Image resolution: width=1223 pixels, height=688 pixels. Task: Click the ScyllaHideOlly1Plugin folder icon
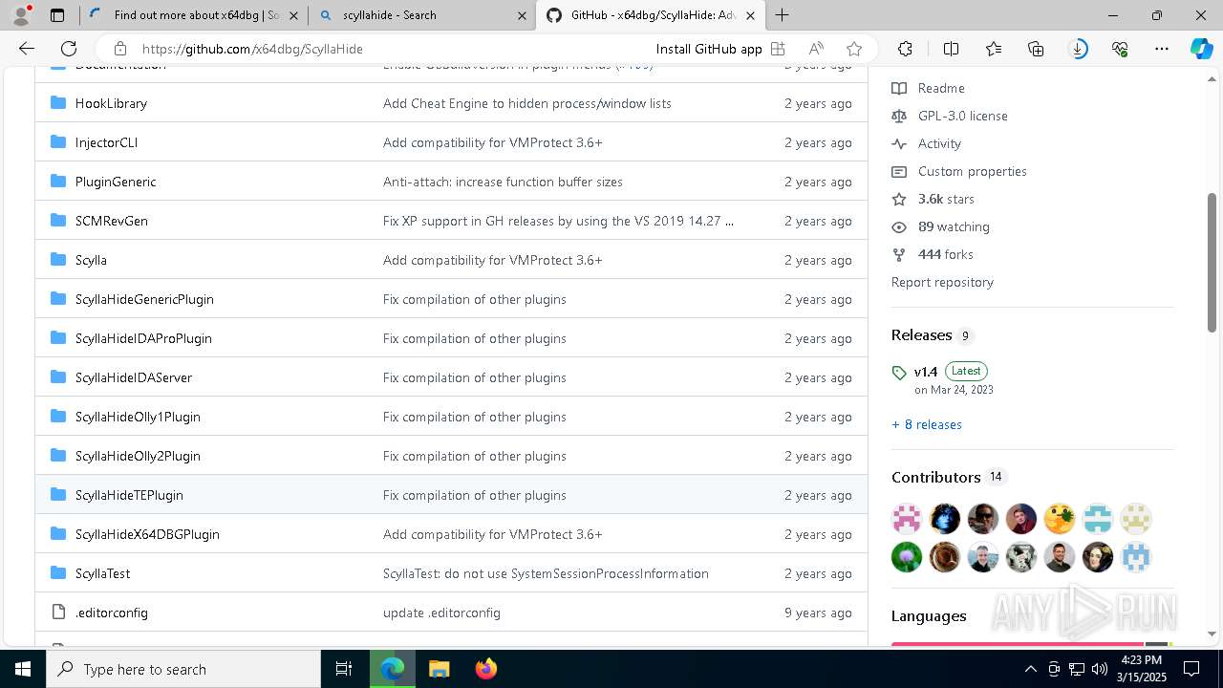click(x=58, y=417)
